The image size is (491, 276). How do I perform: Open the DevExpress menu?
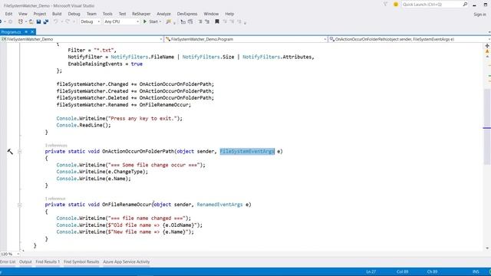187,14
